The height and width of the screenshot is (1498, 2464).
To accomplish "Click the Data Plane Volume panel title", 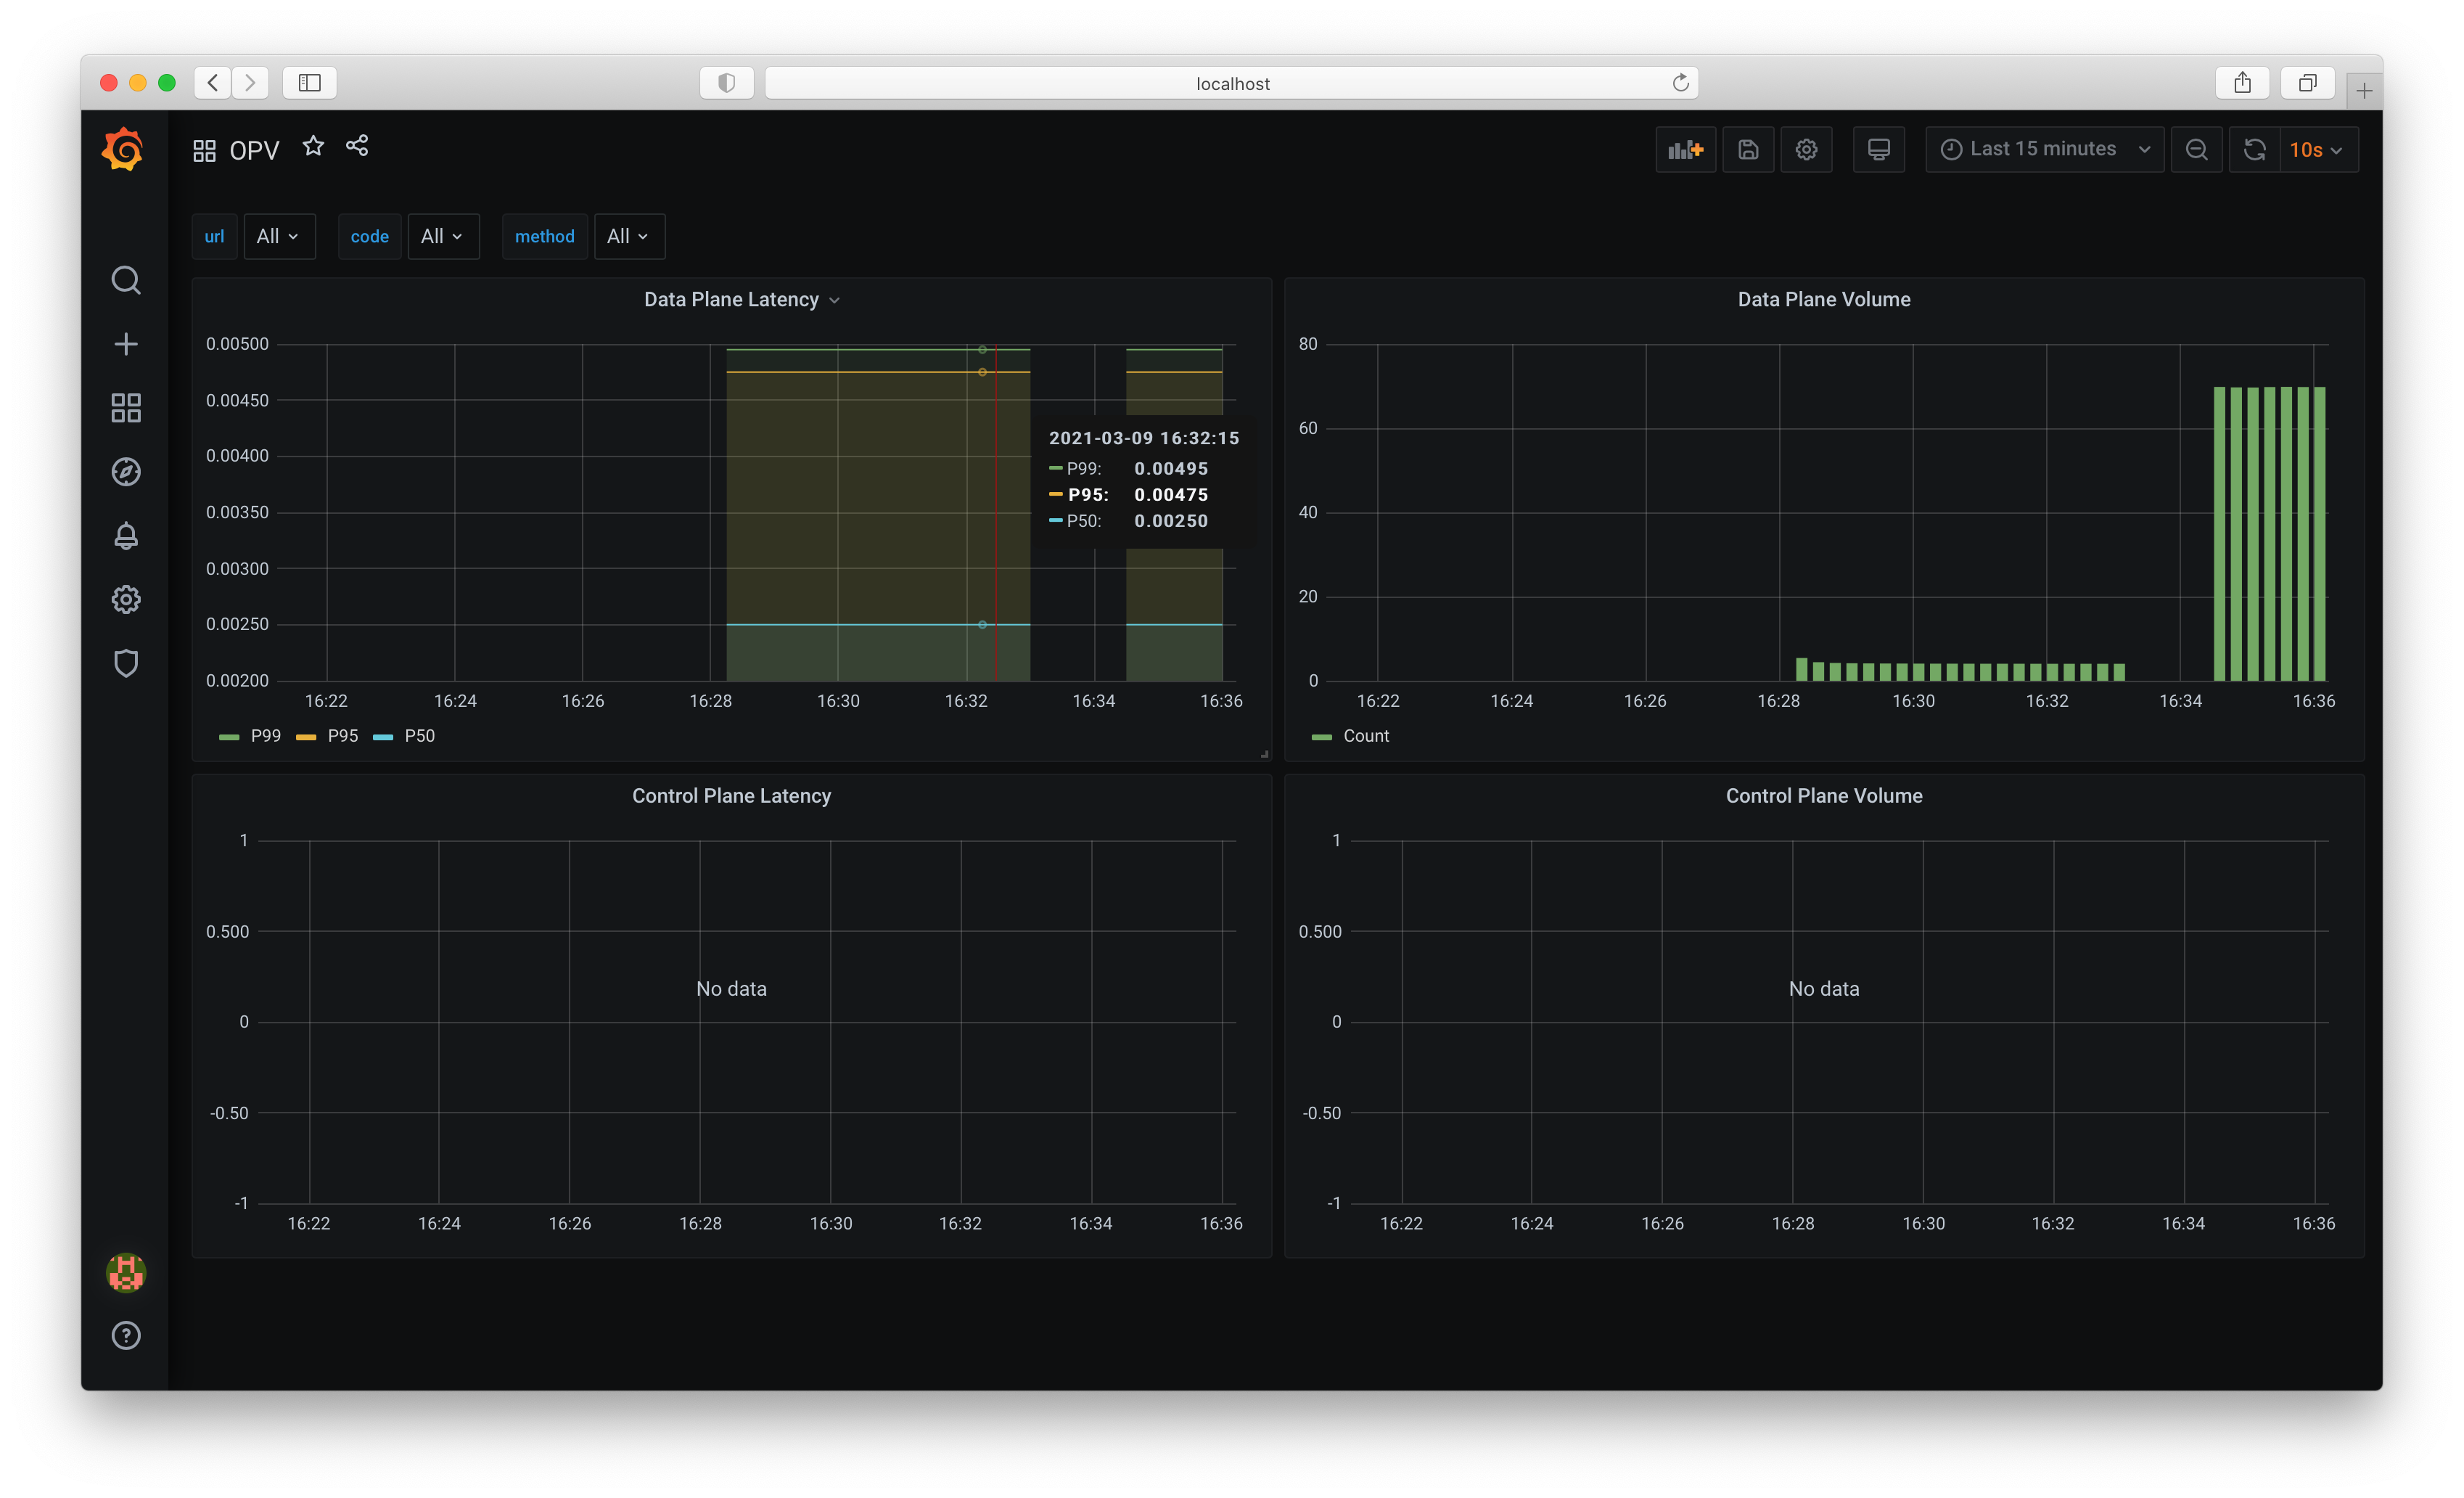I will pos(1824,300).
